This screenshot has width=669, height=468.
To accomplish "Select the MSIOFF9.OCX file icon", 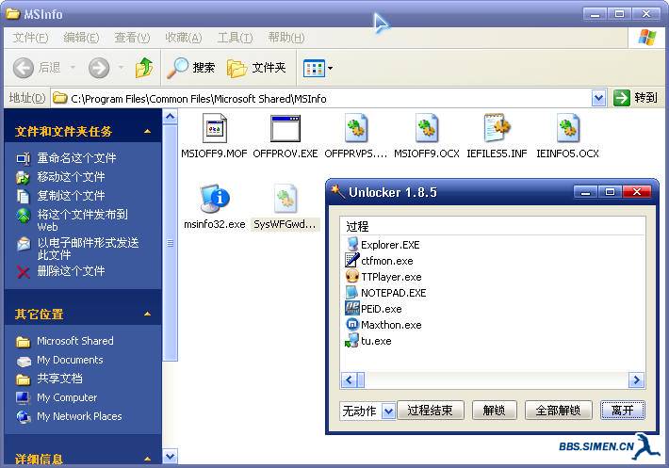I will click(x=427, y=128).
